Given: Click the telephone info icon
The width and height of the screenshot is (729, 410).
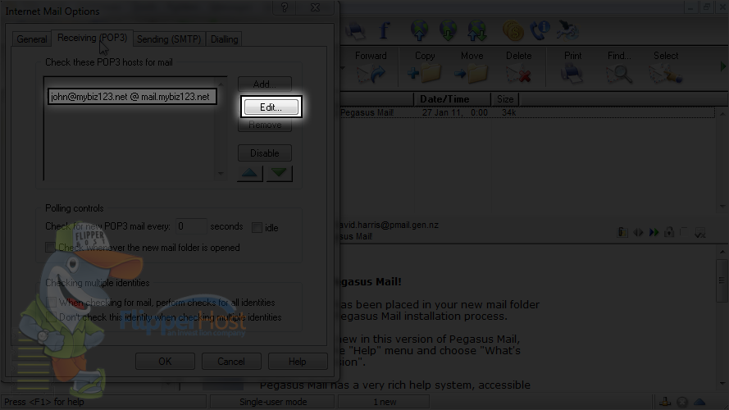Looking at the screenshot, I should tap(540, 30).
